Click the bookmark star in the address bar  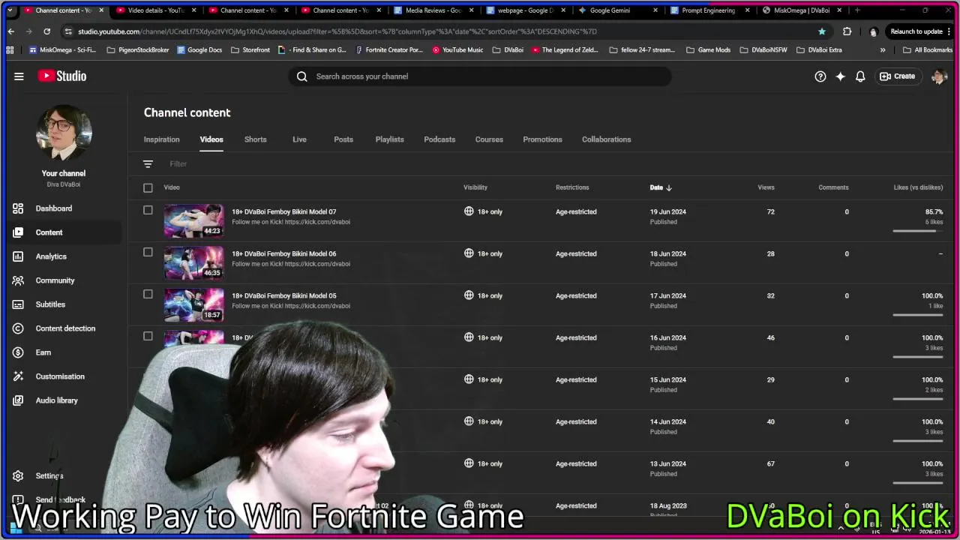pyautogui.click(x=822, y=31)
